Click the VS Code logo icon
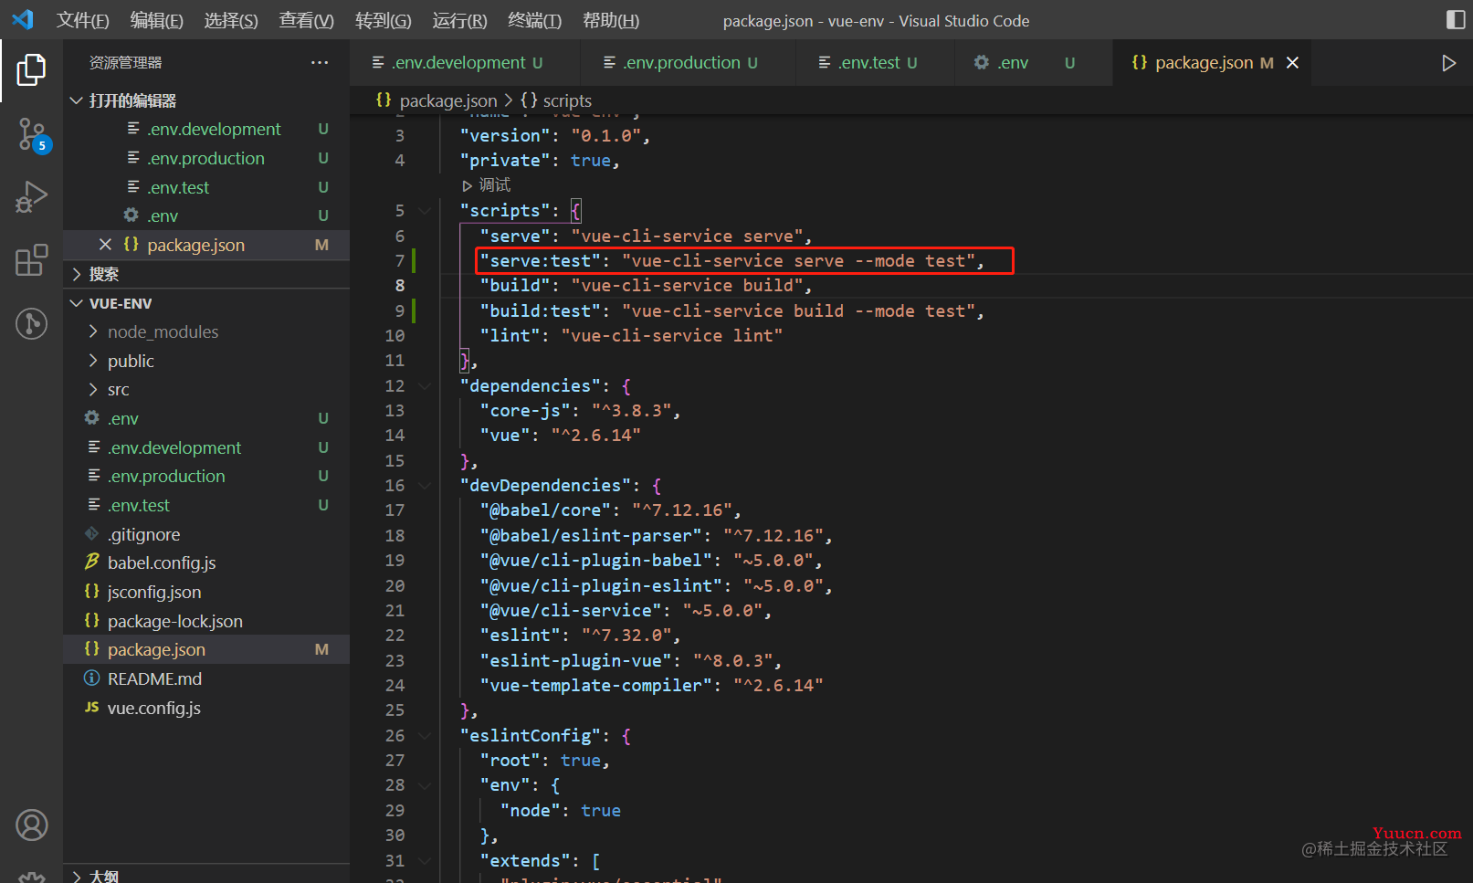This screenshot has height=883, width=1473. (23, 19)
